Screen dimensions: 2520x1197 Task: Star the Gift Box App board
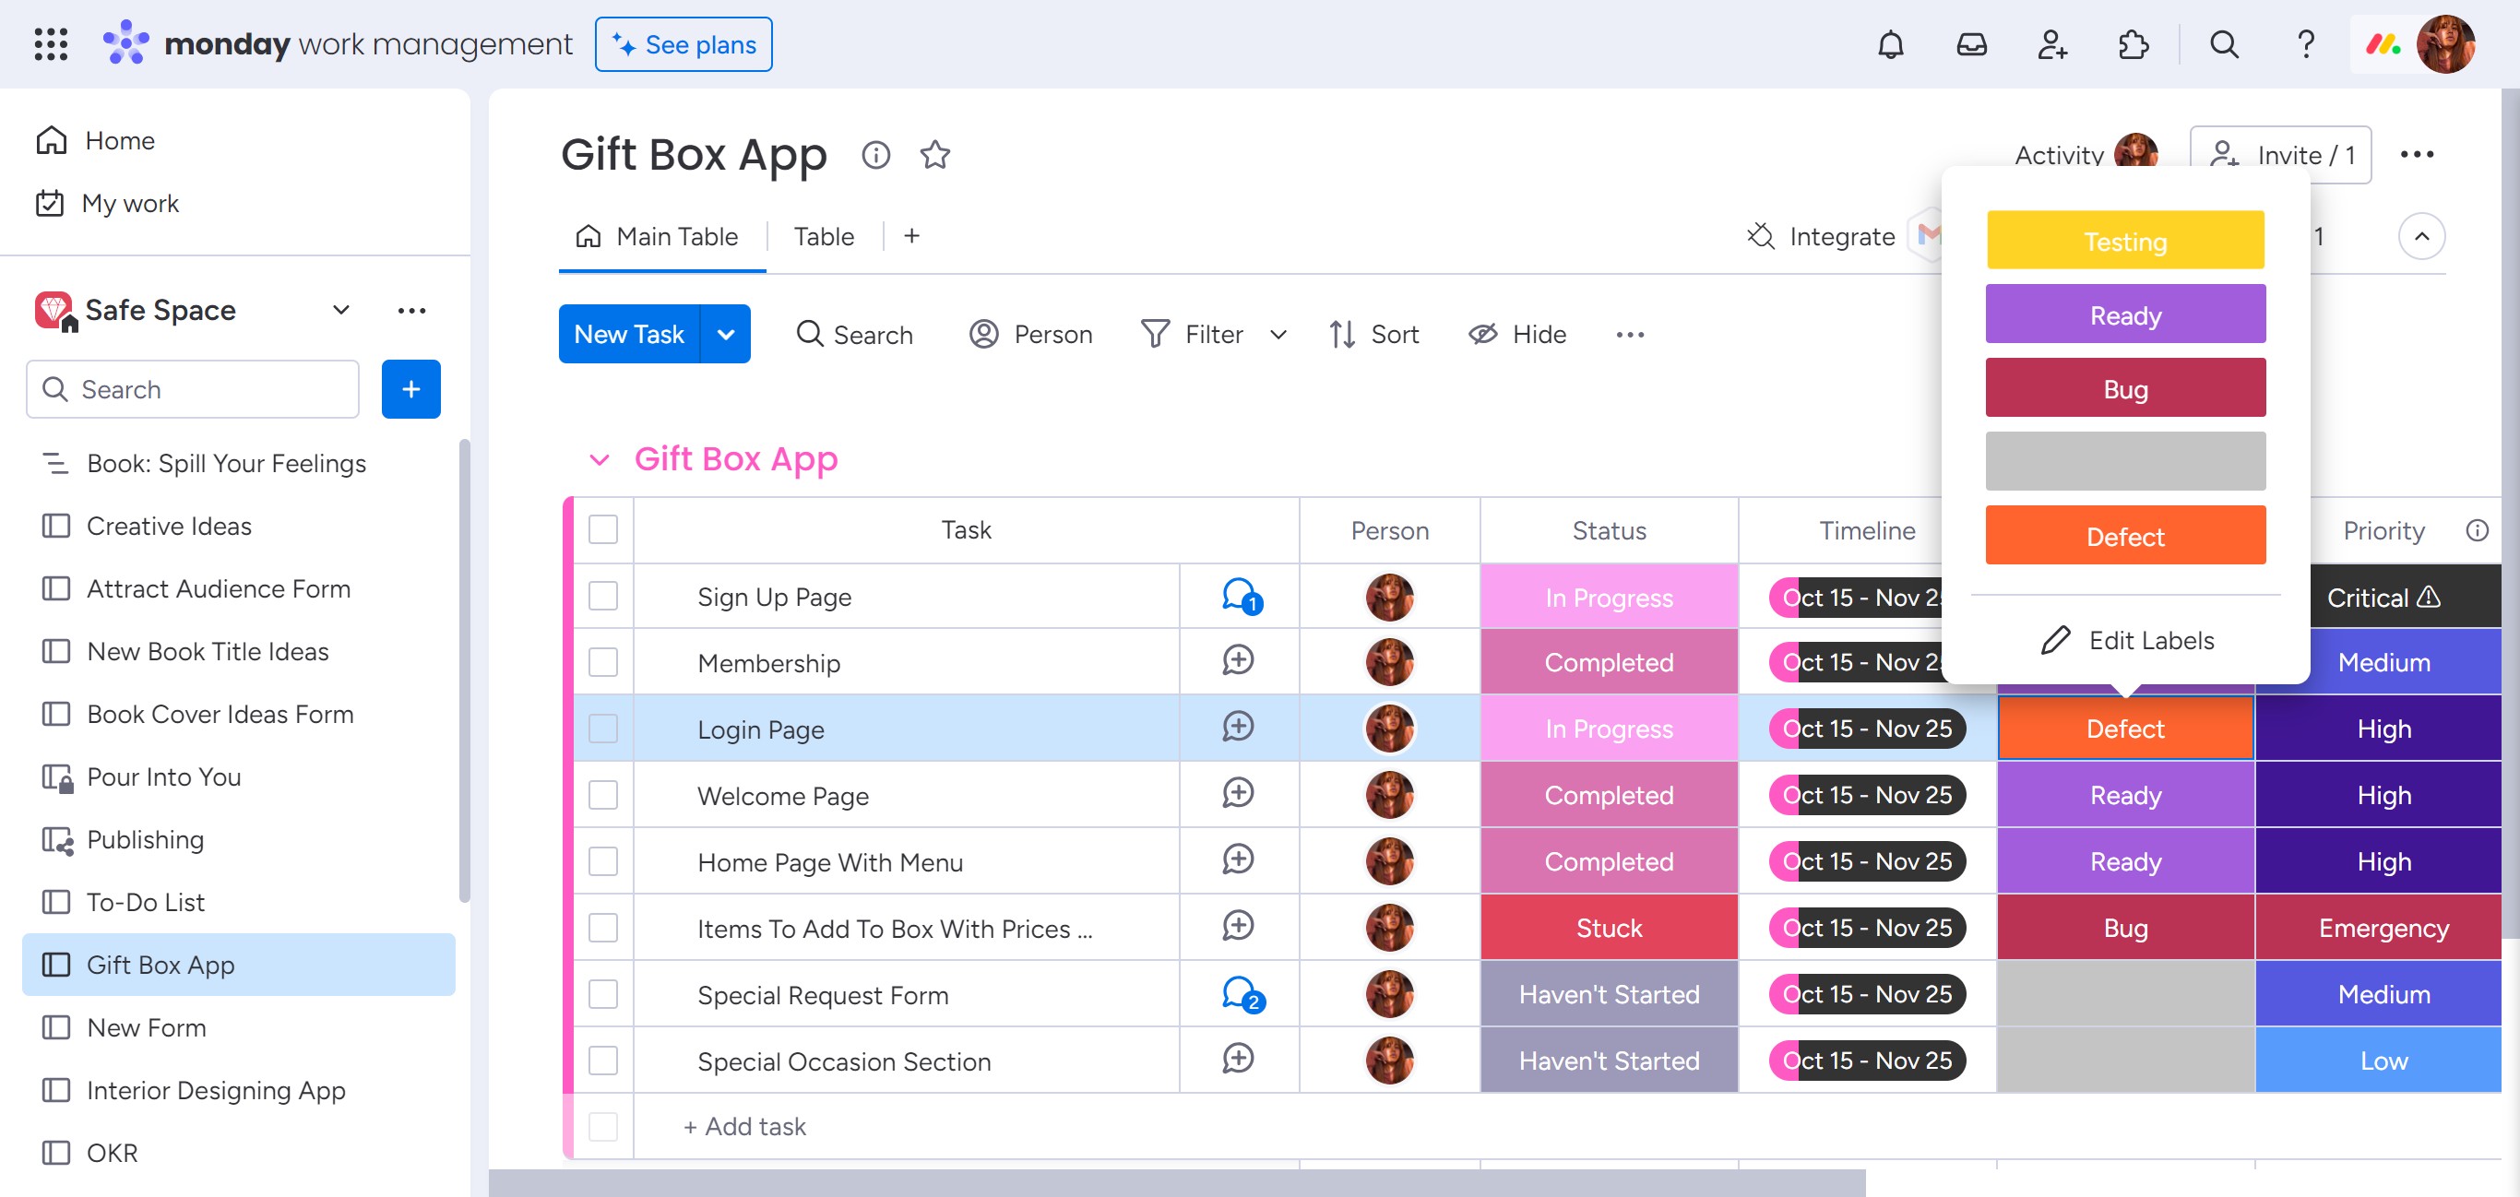coord(934,155)
